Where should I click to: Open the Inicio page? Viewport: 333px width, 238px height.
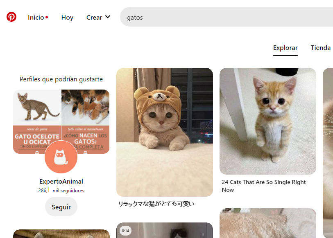[x=36, y=17]
